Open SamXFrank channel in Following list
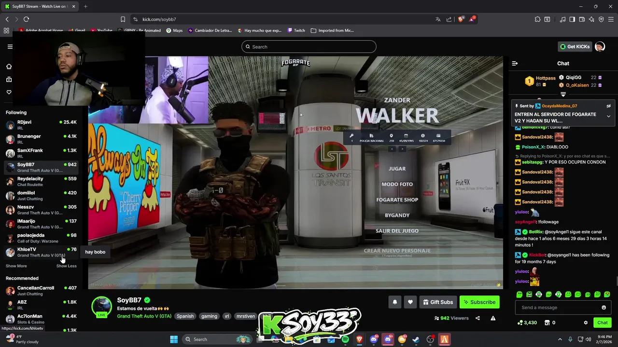Image resolution: width=618 pixels, height=347 pixels. click(41, 153)
